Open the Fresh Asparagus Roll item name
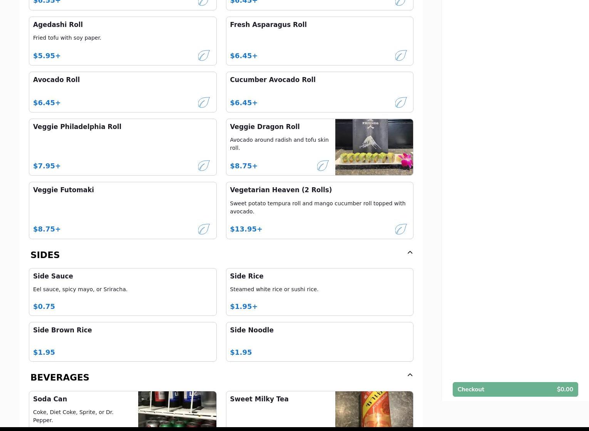The width and height of the screenshot is (589, 431). coord(268,25)
